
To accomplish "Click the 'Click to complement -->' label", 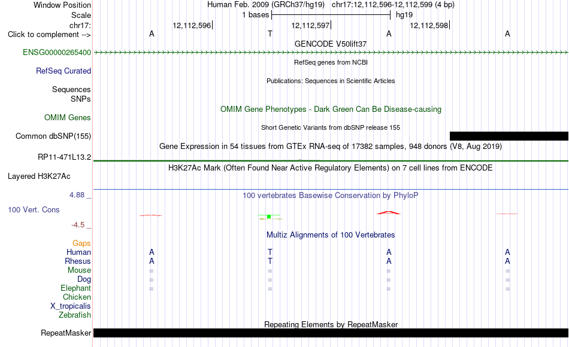I will [x=49, y=35].
